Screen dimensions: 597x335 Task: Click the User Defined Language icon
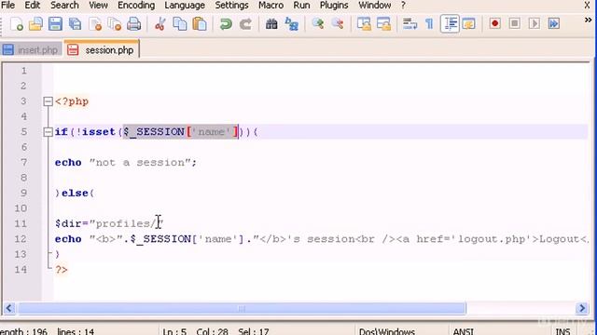click(469, 24)
